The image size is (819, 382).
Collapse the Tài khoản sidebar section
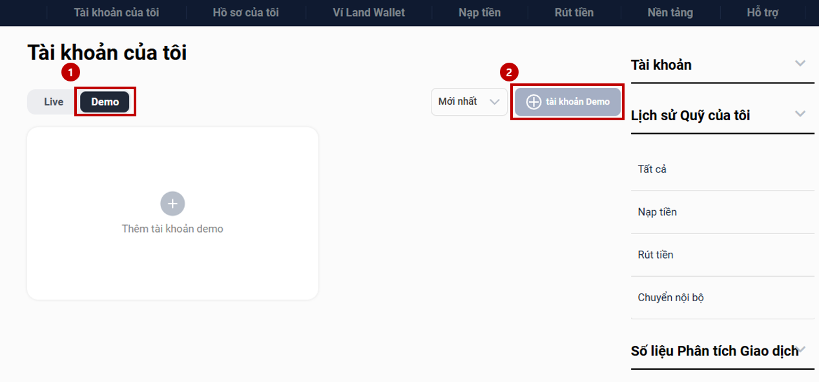pyautogui.click(x=800, y=63)
